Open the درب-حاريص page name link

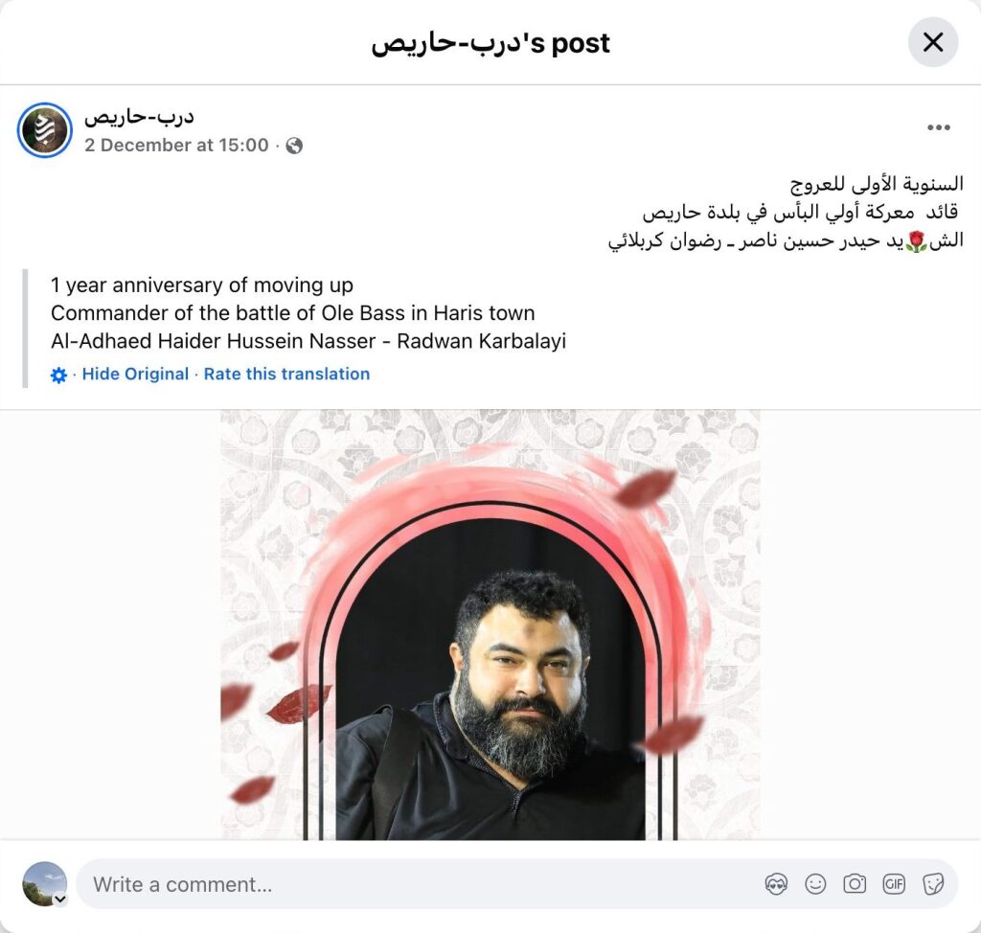click(x=139, y=117)
